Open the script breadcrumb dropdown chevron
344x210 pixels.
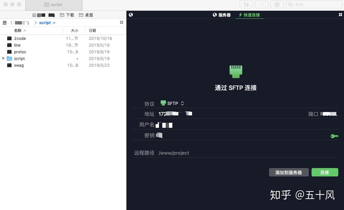point(54,23)
